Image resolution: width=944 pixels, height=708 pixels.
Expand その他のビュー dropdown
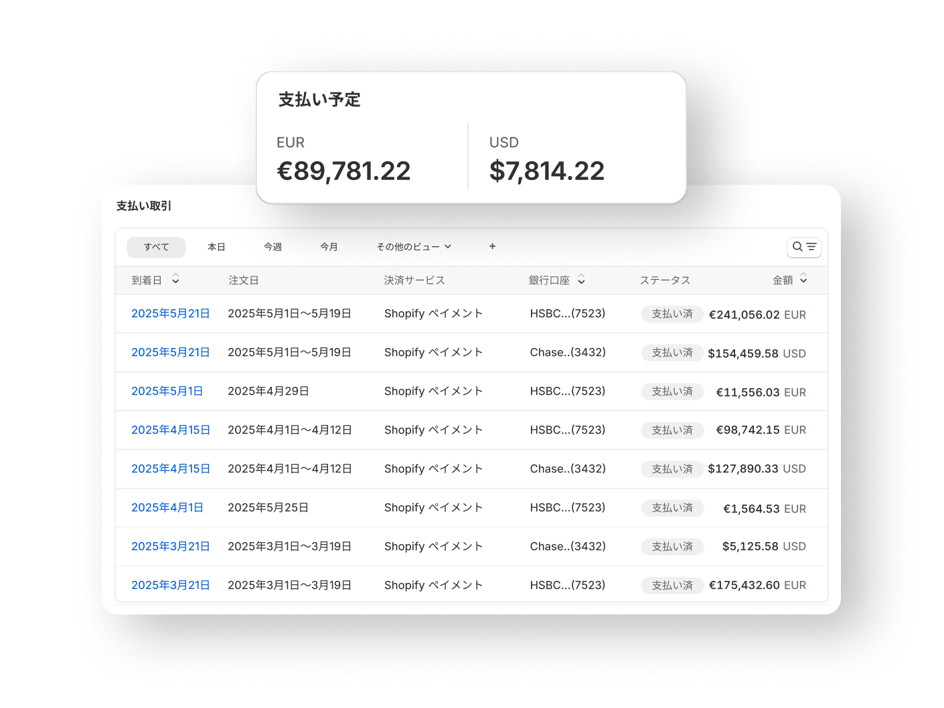(x=414, y=247)
